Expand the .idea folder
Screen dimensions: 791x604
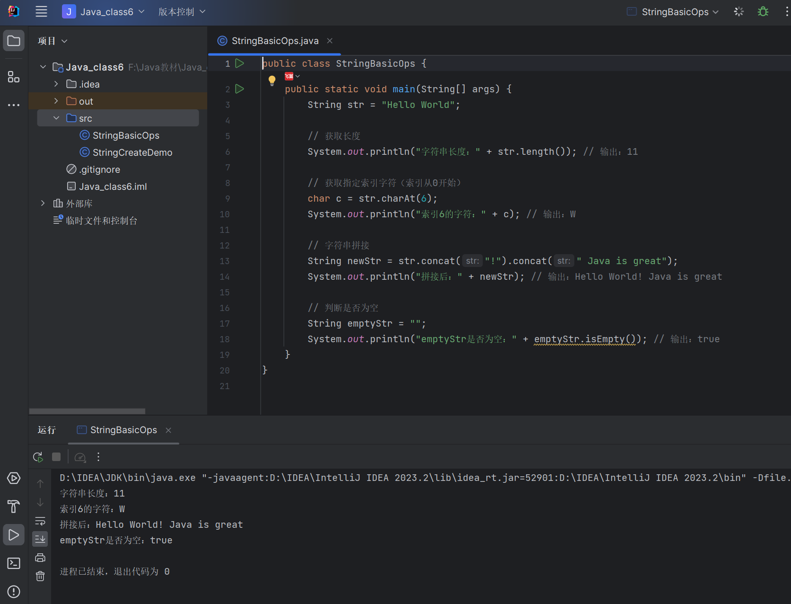coord(56,84)
